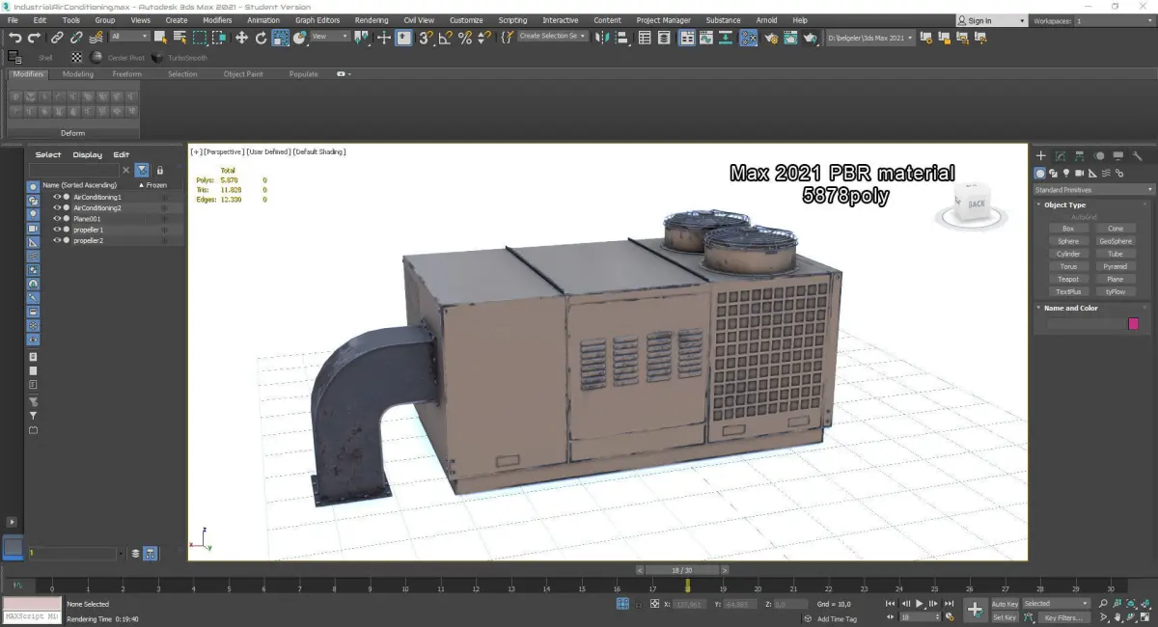Toggle the Angle Snap icon
Screen dimensions: 1158x627
(x=445, y=38)
